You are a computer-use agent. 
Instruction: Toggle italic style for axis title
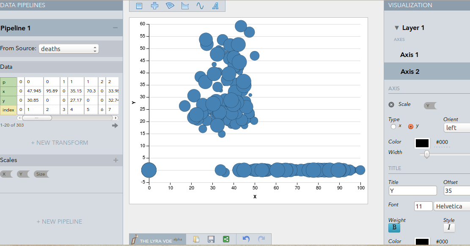click(x=449, y=227)
